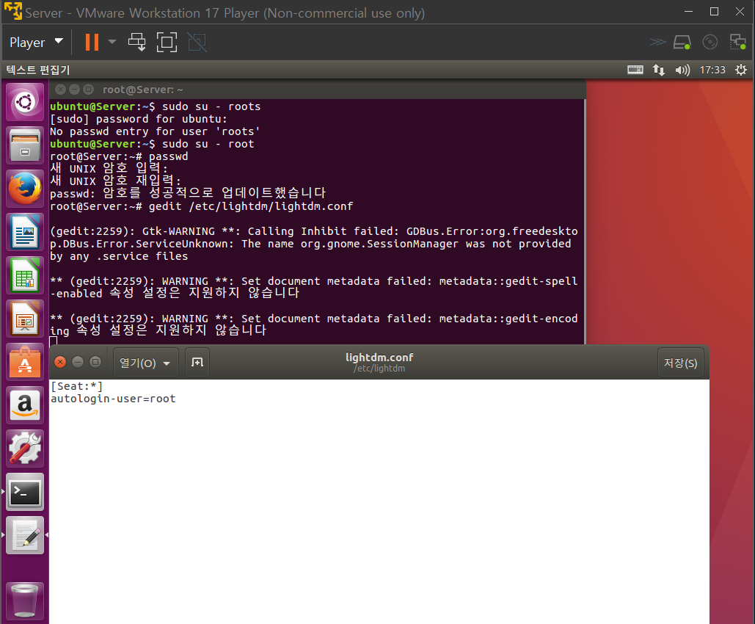755x624 pixels.
Task: Click the 저장(S) save button
Action: (x=680, y=363)
